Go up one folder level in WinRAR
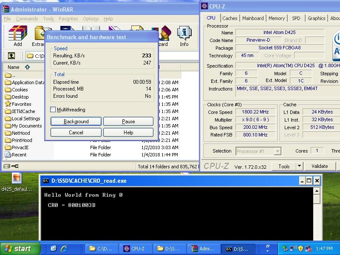The width and height of the screenshot is (340, 255). pos(11,56)
